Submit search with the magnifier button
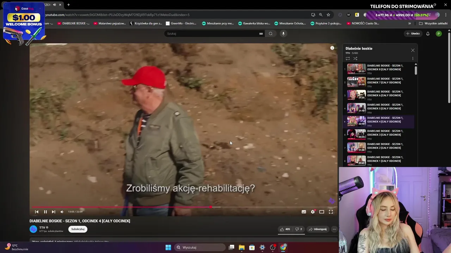The image size is (451, 253). pos(271,33)
